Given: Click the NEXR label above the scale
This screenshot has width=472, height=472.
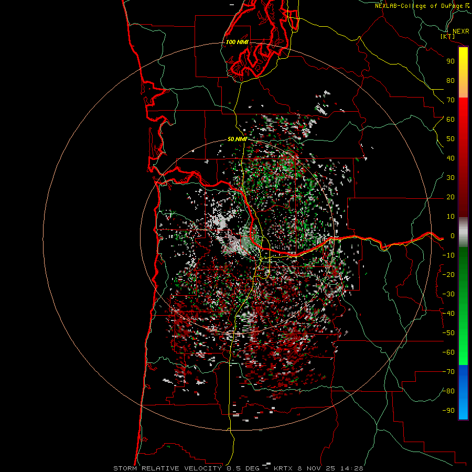Looking at the screenshot, I should 460,31.
